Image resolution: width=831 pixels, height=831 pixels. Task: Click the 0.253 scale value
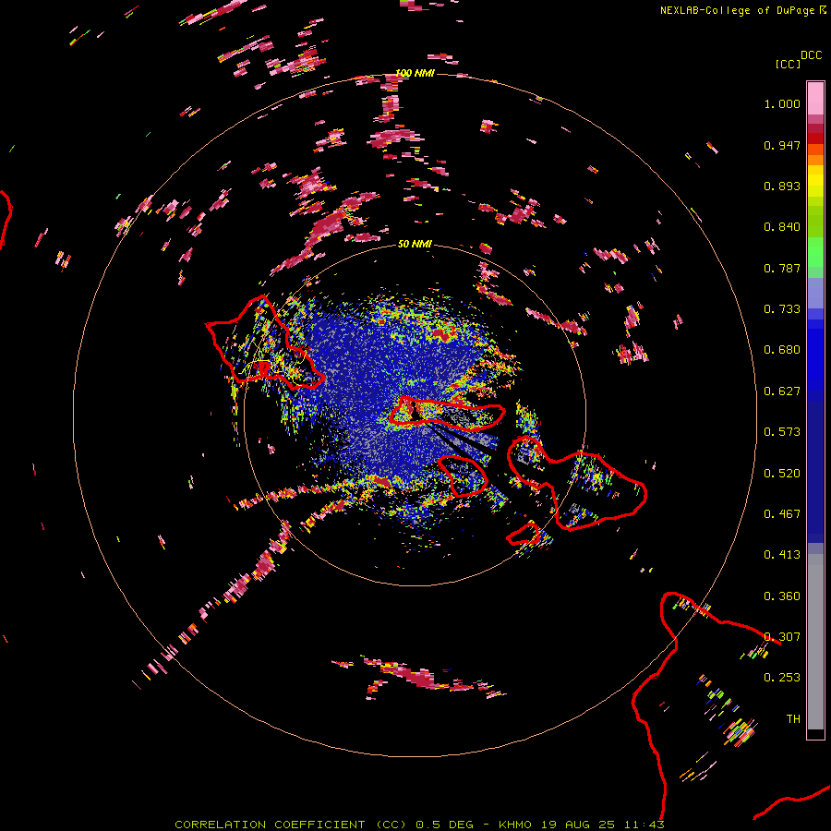782,678
